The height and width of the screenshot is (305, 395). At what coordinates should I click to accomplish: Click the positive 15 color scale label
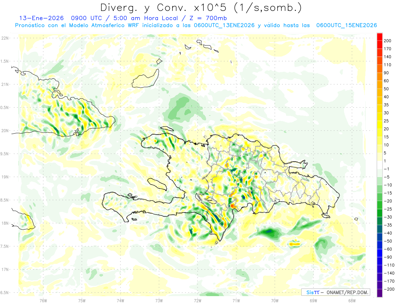pos(386,137)
